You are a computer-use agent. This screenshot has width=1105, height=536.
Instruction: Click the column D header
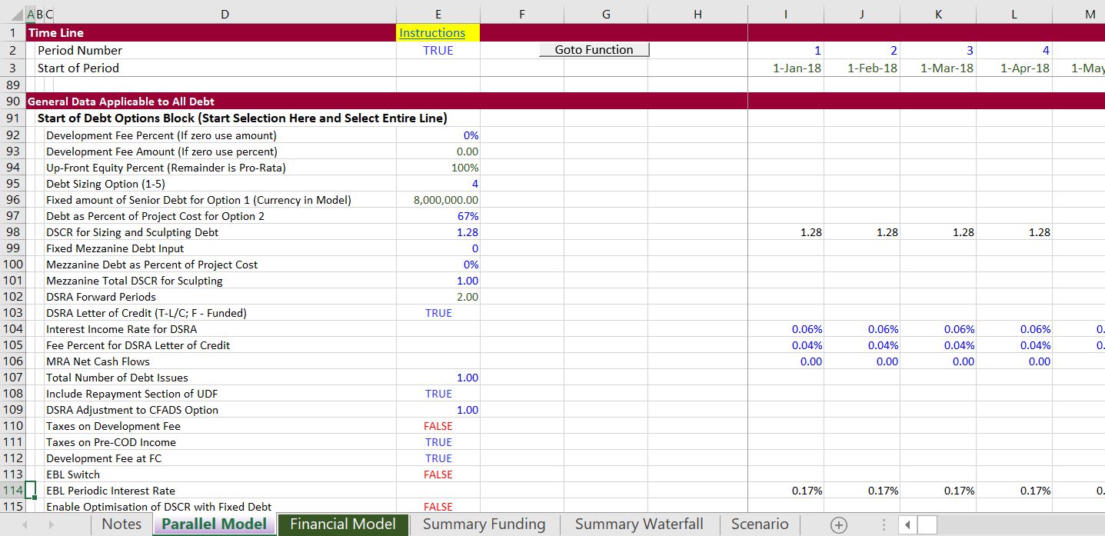(225, 14)
